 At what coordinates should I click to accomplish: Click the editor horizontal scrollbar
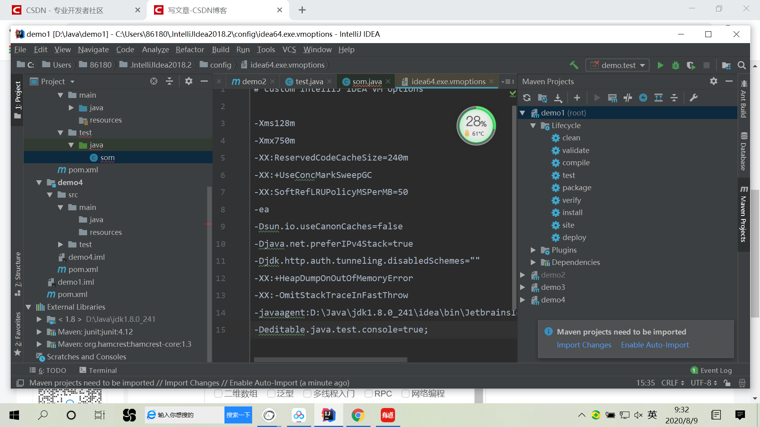coord(331,360)
